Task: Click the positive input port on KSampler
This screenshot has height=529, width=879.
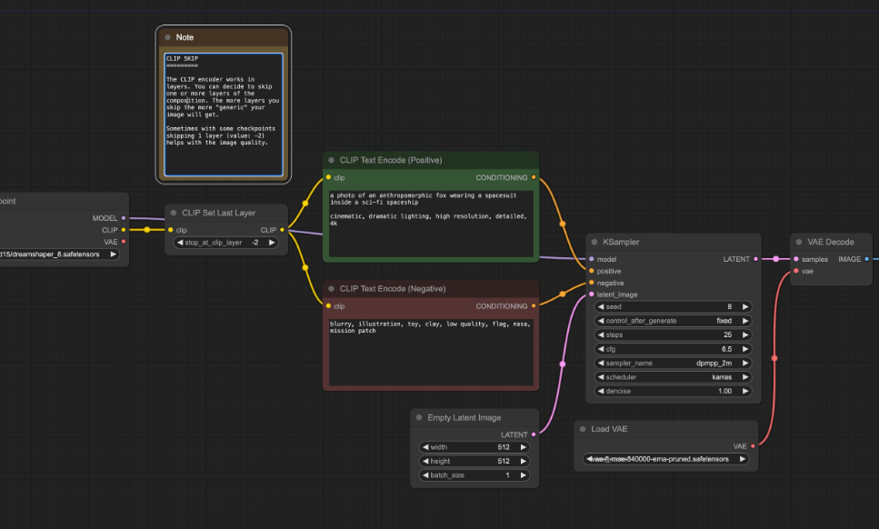Action: click(x=592, y=271)
